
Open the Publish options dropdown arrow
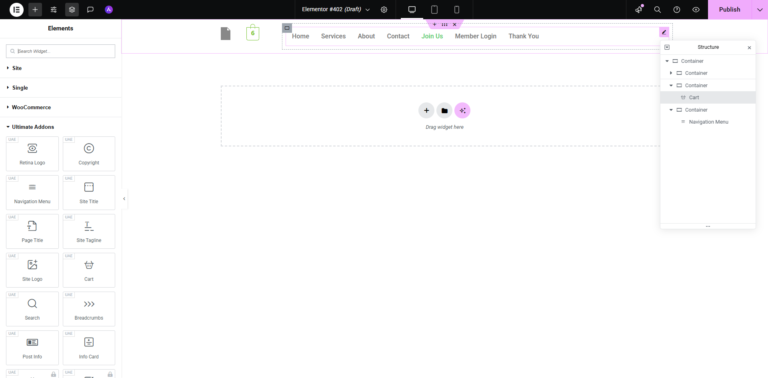760,10
